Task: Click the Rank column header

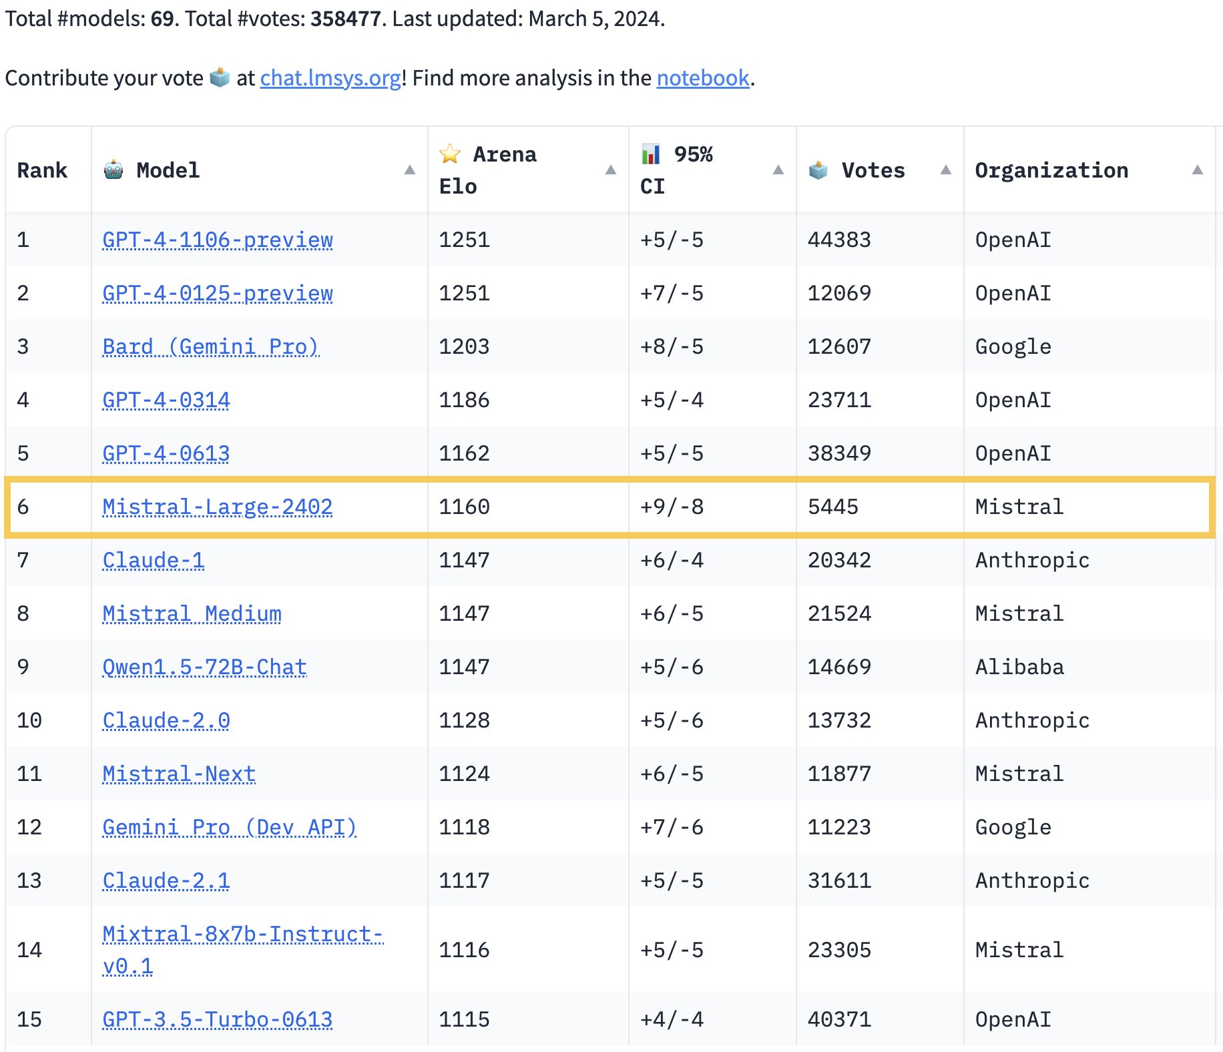Action: pyautogui.click(x=42, y=170)
